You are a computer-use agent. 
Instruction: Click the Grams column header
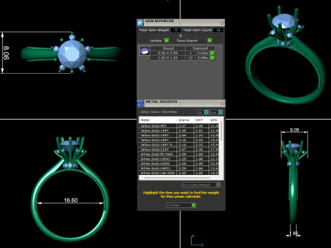pos(185,120)
